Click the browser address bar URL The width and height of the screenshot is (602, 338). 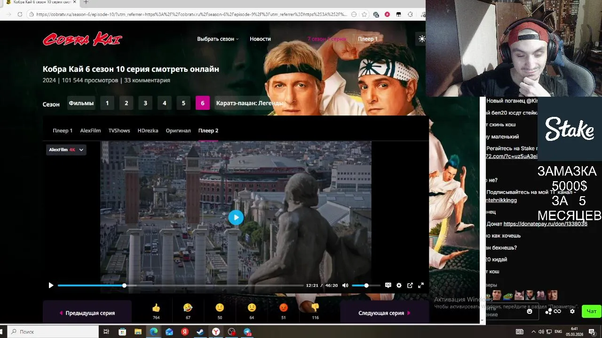[x=193, y=15]
